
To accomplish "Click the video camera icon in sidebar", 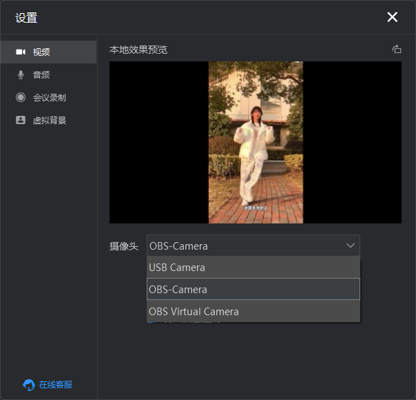I will pyautogui.click(x=21, y=52).
